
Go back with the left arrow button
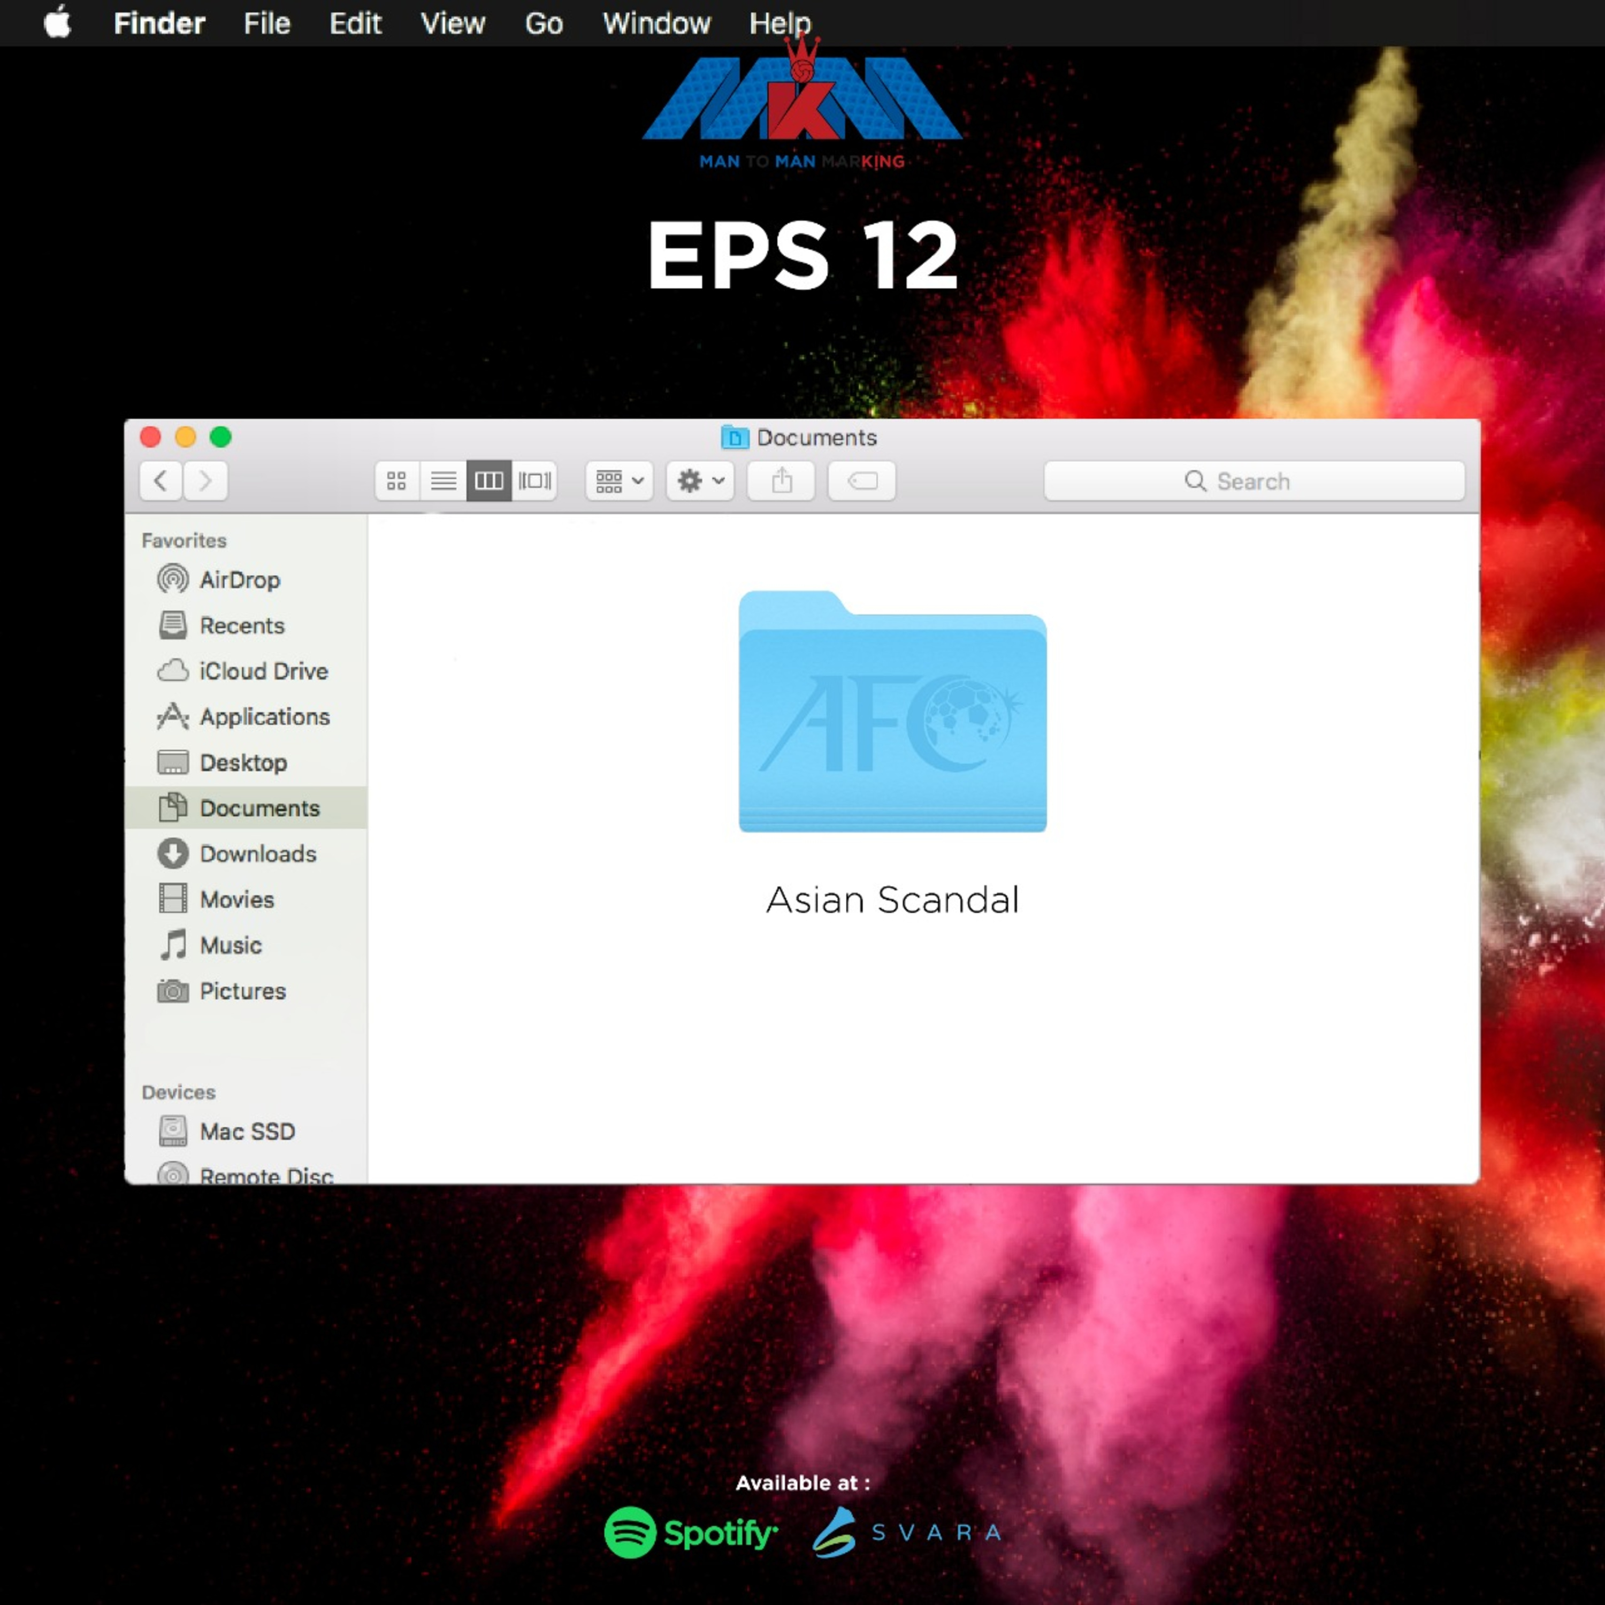tap(161, 480)
